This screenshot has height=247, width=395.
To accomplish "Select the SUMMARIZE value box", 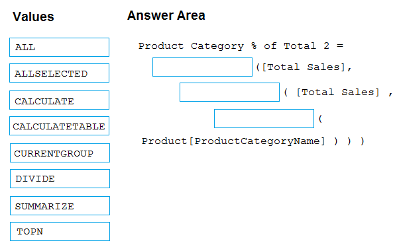I will [x=60, y=206].
